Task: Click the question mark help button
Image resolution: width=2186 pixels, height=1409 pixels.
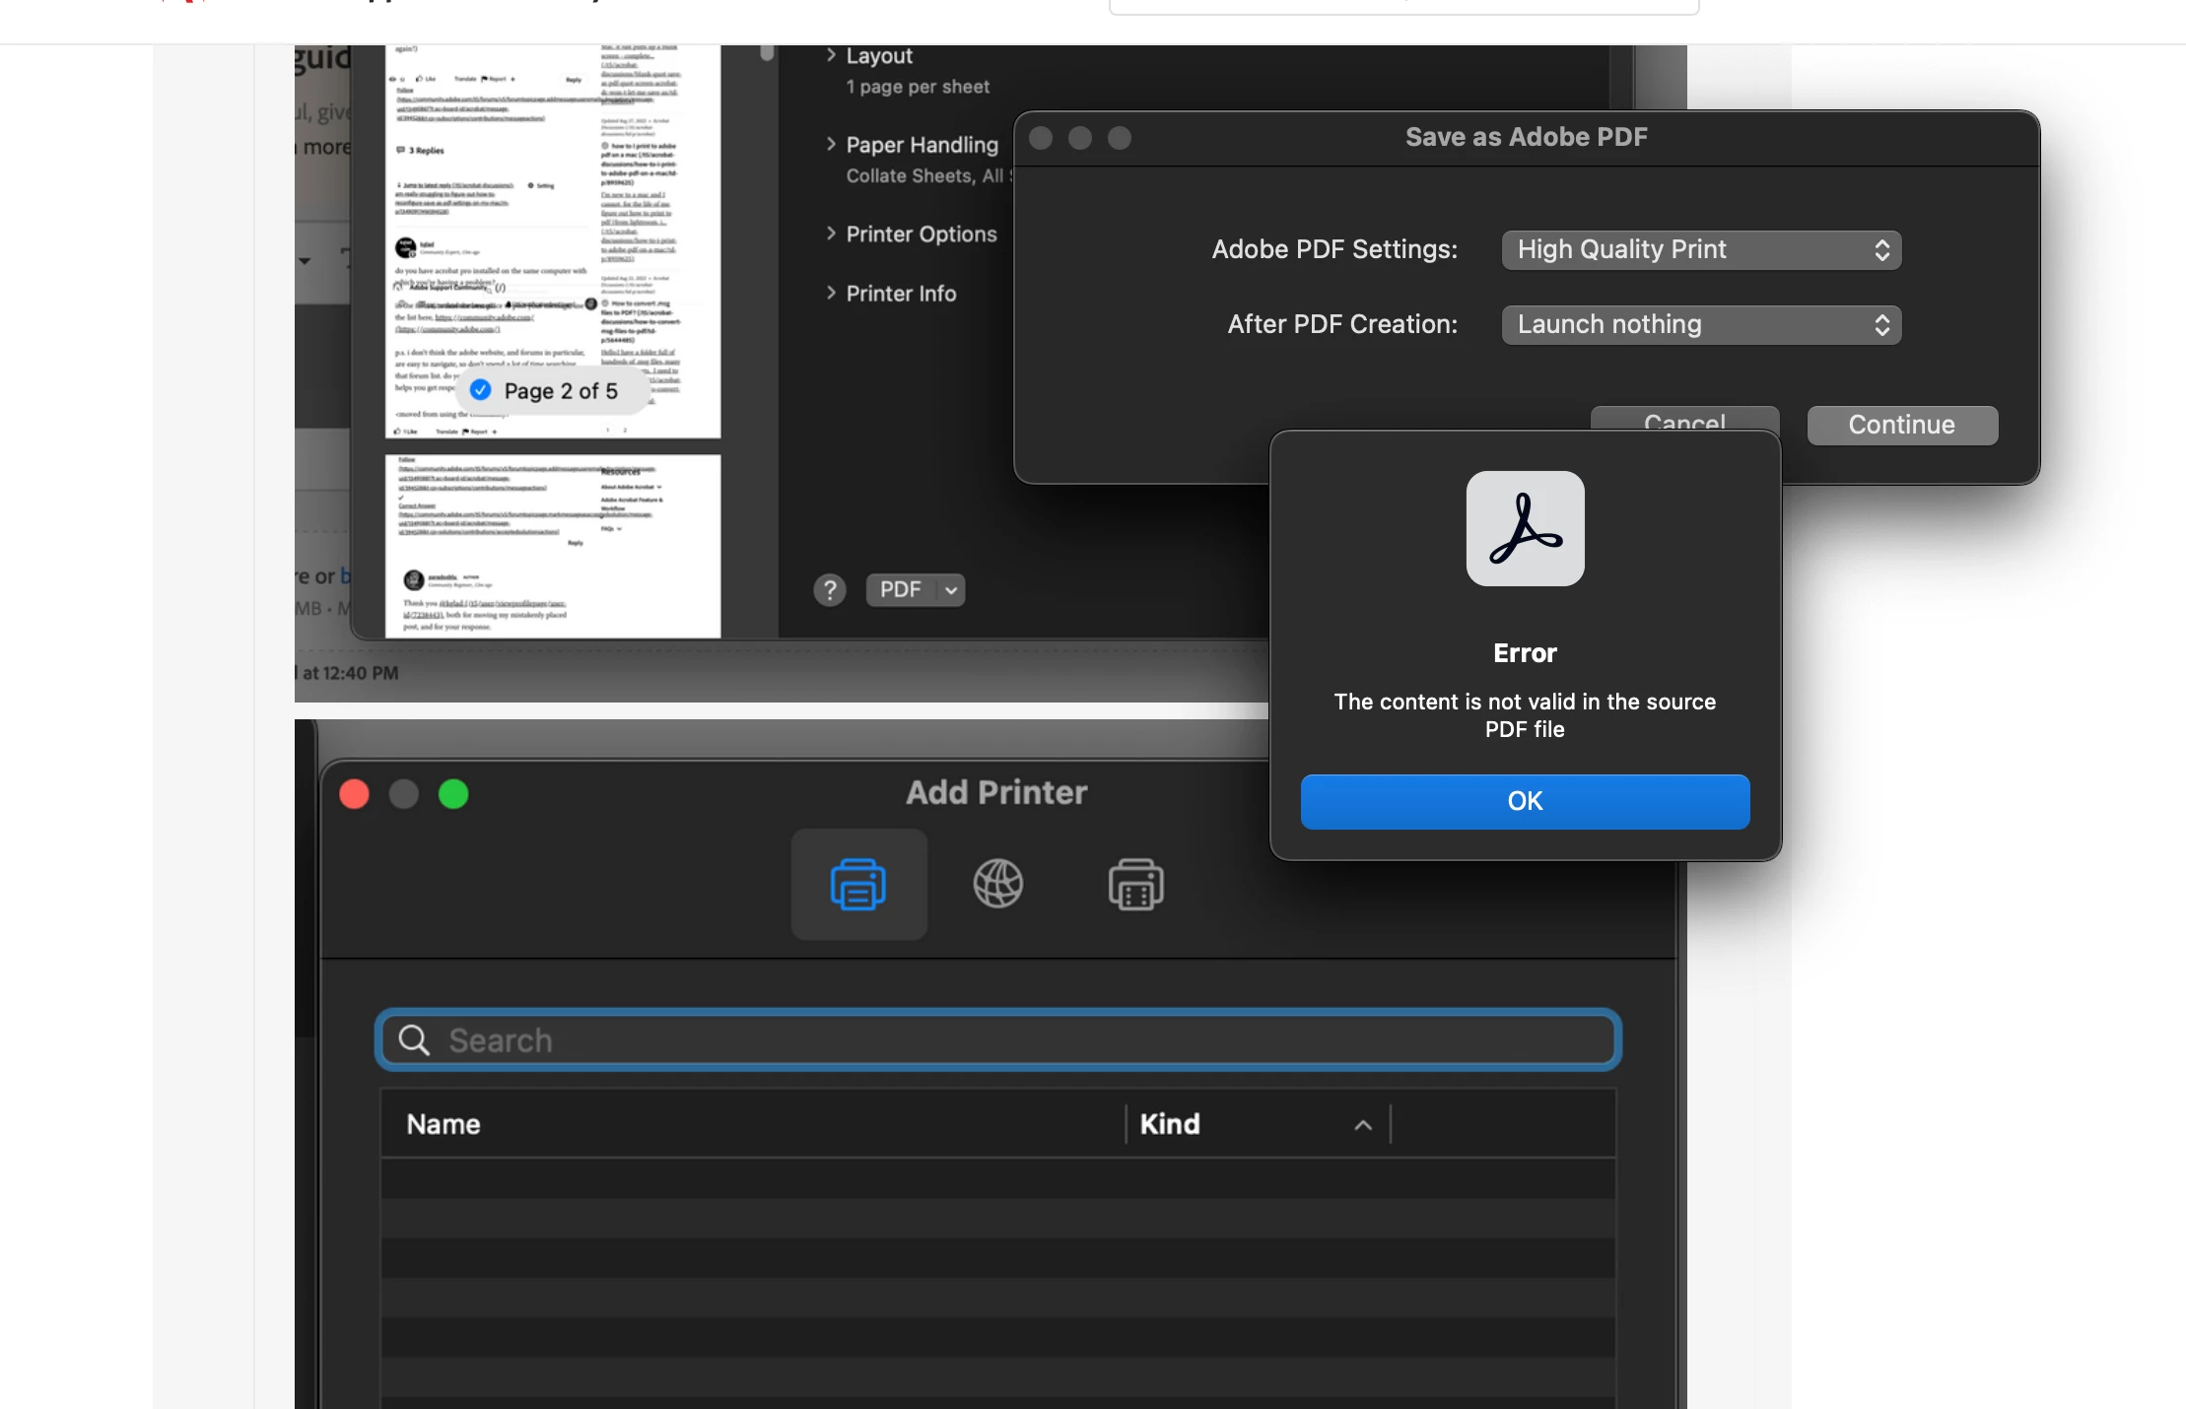Action: 830,590
